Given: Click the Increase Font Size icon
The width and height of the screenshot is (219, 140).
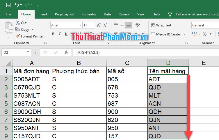Looking at the screenshot, I should click(x=99, y=25).
